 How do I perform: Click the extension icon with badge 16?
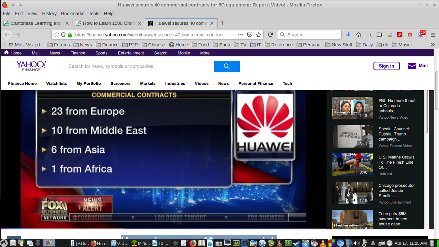click(421, 34)
